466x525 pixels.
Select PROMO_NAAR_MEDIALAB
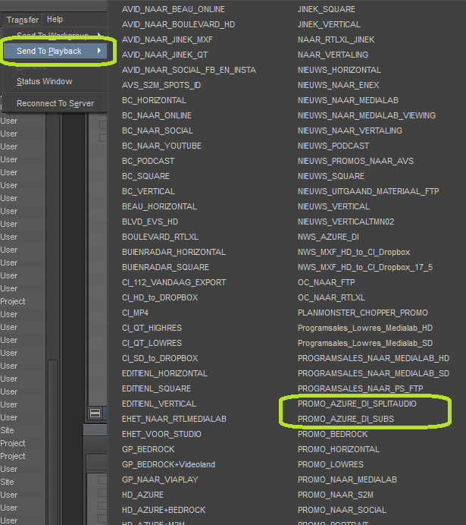[x=347, y=479]
